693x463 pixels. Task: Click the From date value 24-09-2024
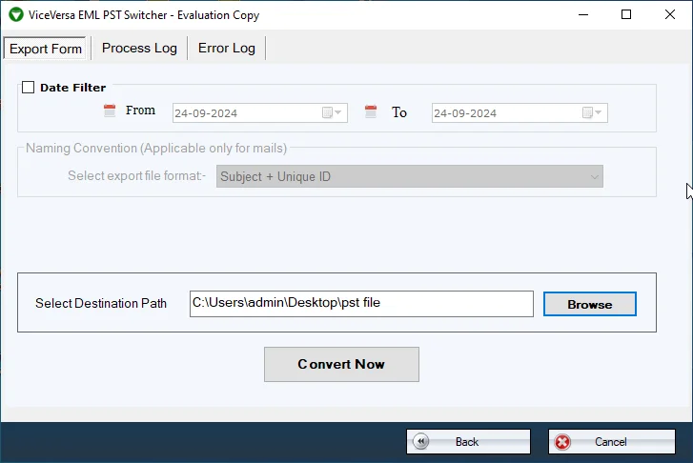click(x=206, y=113)
